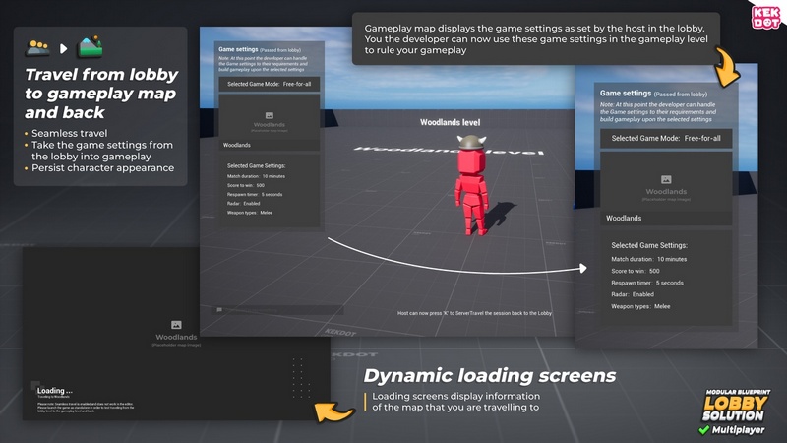Click the yellow arrow near loading screen
The width and height of the screenshot is (787, 443).
[337, 410]
